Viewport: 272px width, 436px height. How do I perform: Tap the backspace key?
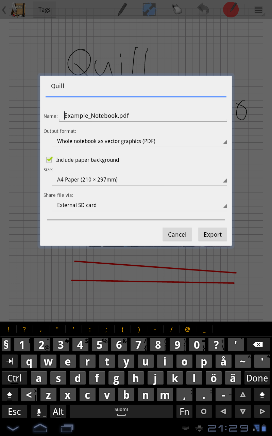point(258,345)
